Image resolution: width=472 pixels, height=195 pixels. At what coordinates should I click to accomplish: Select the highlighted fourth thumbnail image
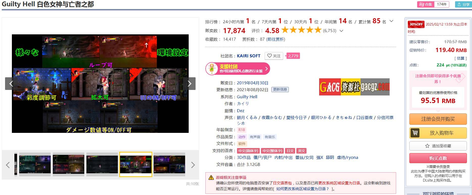pos(136,164)
